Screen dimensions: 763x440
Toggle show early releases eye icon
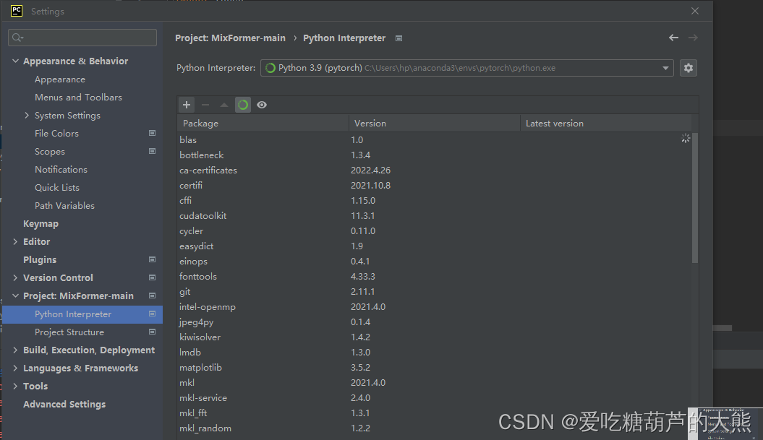click(262, 105)
